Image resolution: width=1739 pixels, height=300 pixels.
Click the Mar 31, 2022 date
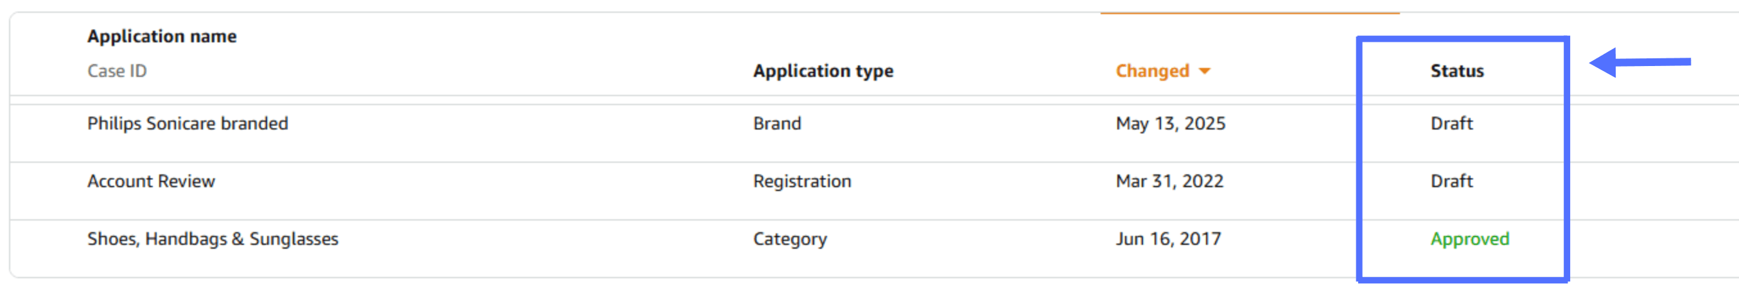[x=1169, y=181]
